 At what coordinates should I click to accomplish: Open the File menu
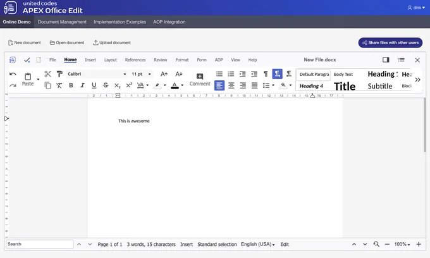(52, 60)
